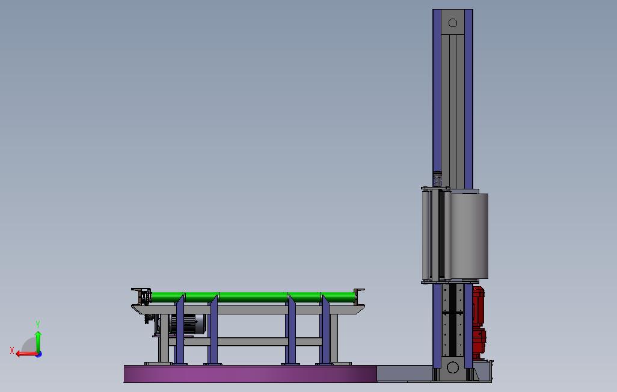Select the X label on the triad
The image size is (617, 392).
point(12,350)
